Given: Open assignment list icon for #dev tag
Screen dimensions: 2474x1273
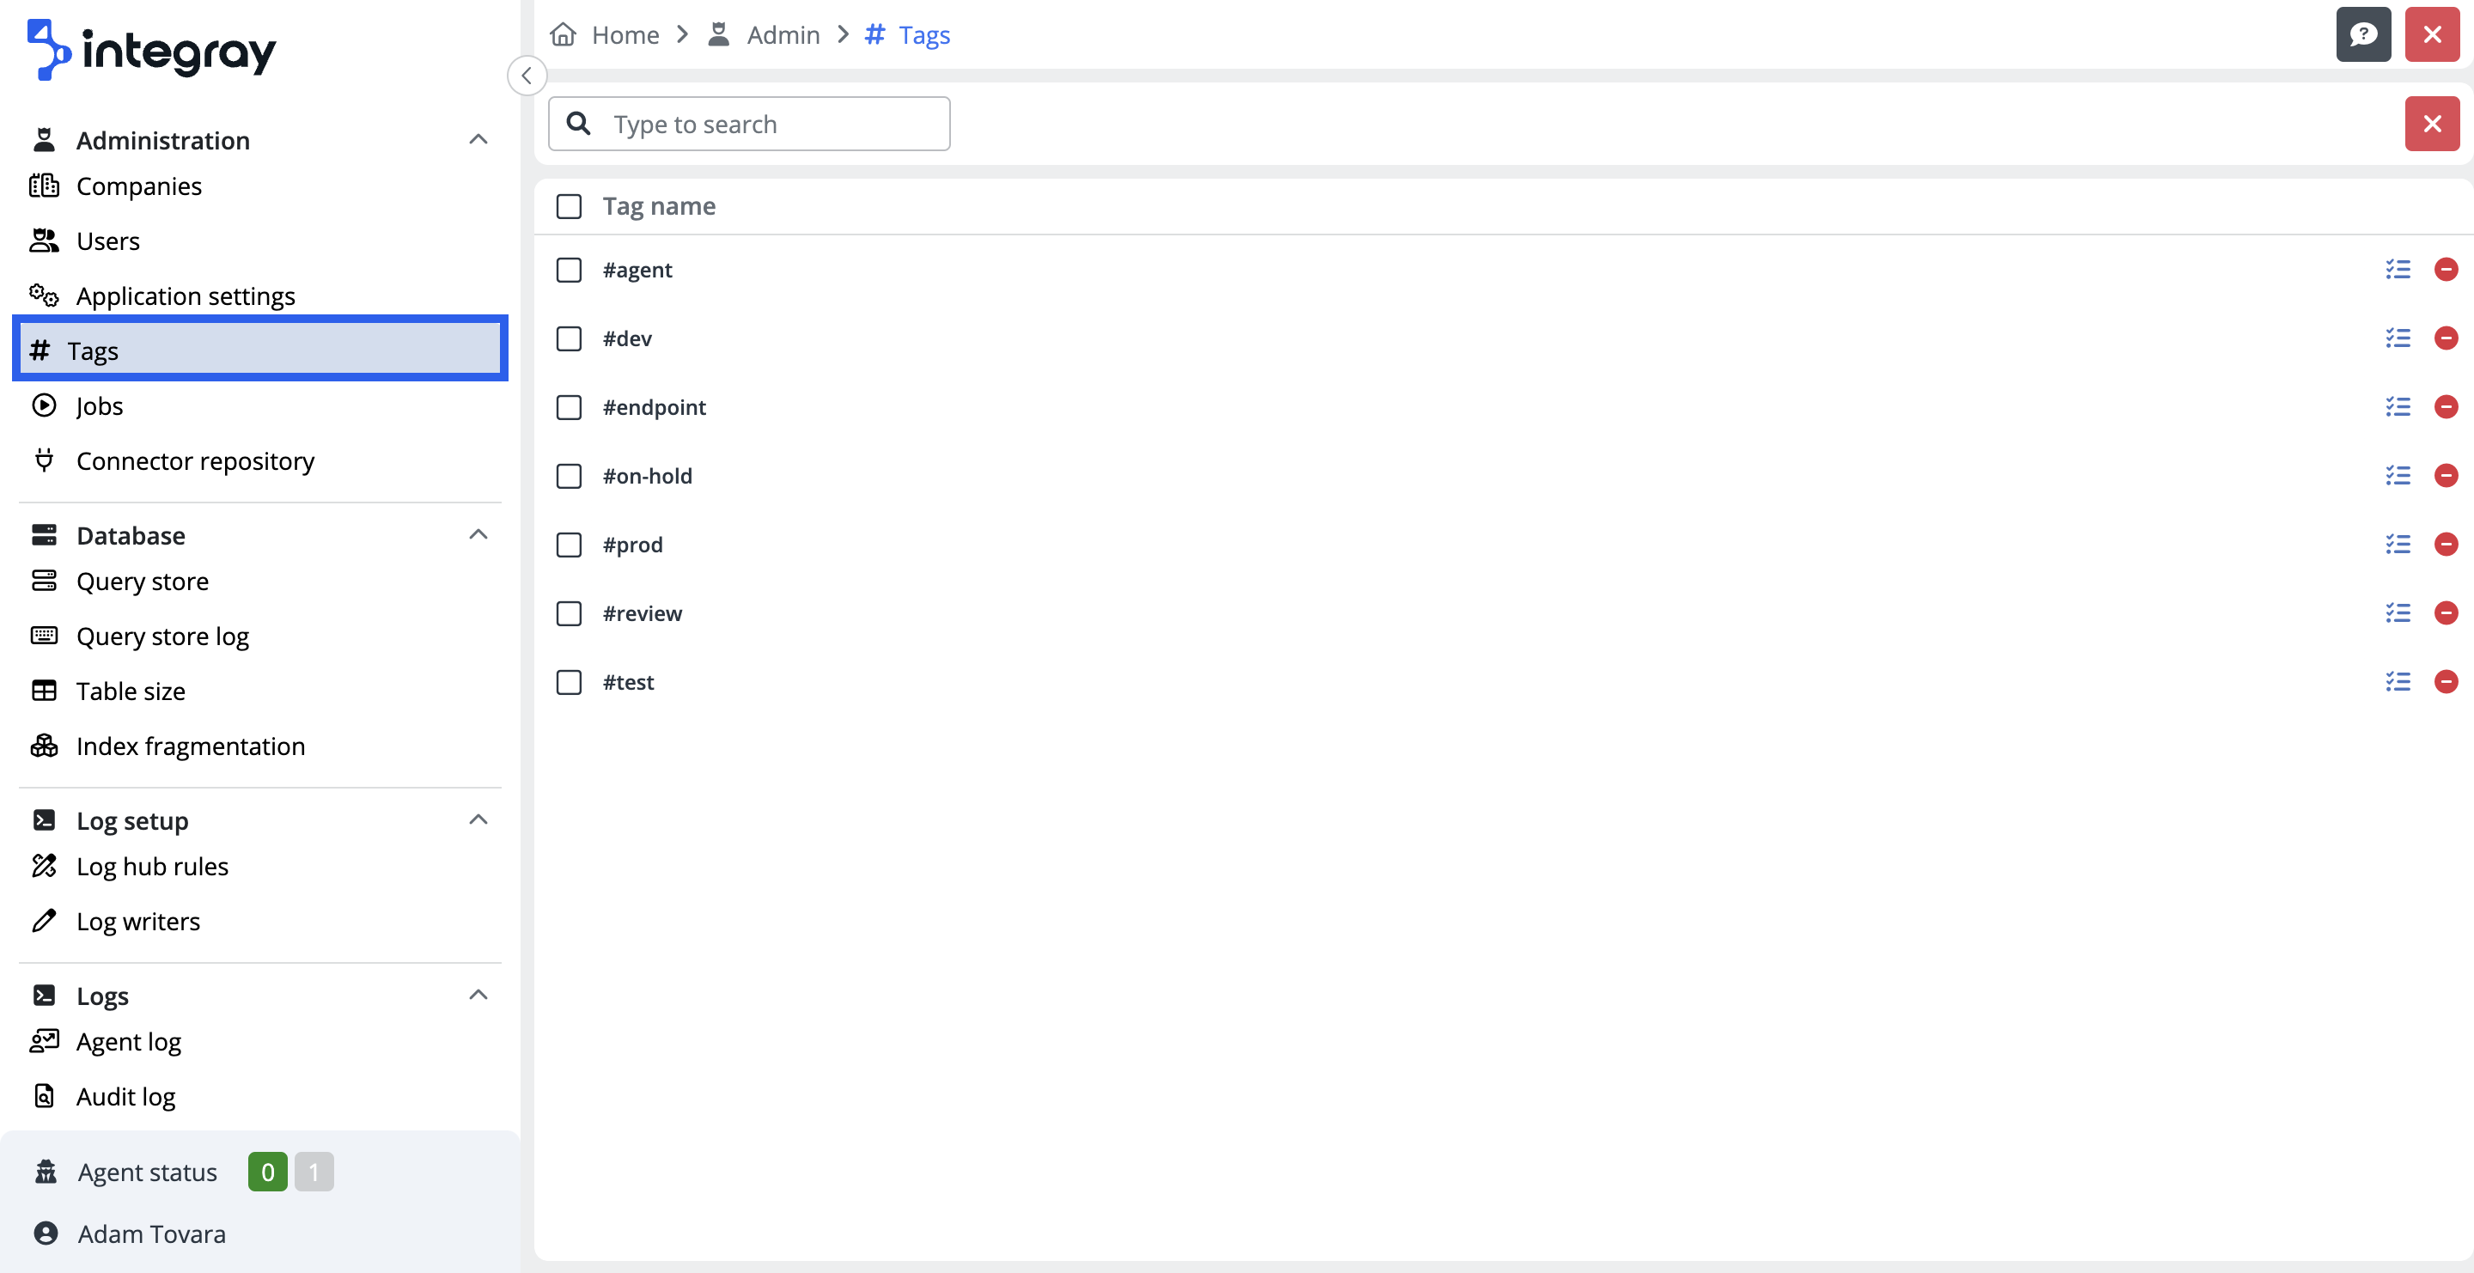Looking at the screenshot, I should [2398, 338].
